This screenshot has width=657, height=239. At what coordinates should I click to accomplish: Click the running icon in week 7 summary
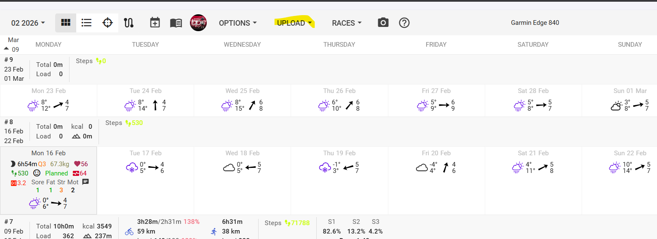214,231
